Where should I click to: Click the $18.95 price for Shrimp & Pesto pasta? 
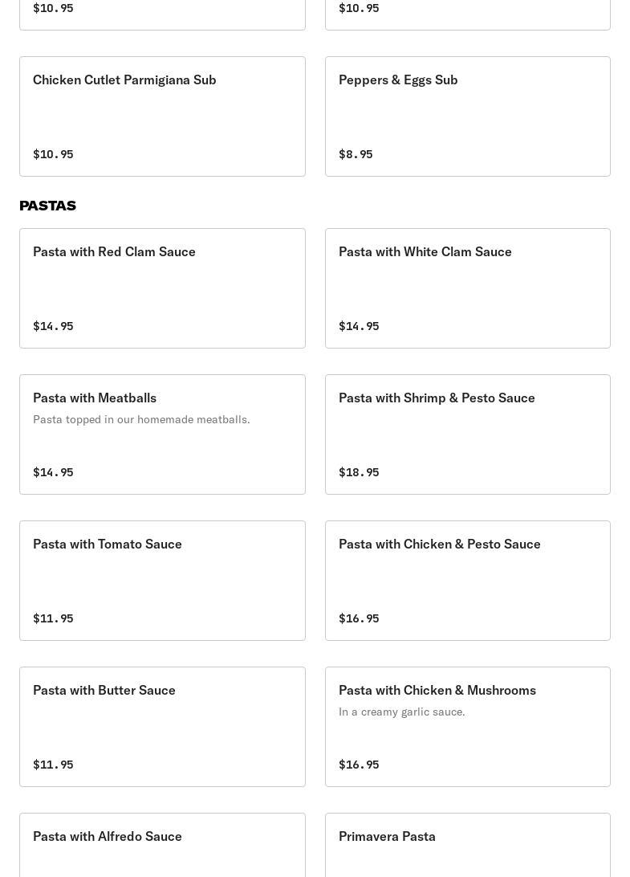[x=359, y=472]
